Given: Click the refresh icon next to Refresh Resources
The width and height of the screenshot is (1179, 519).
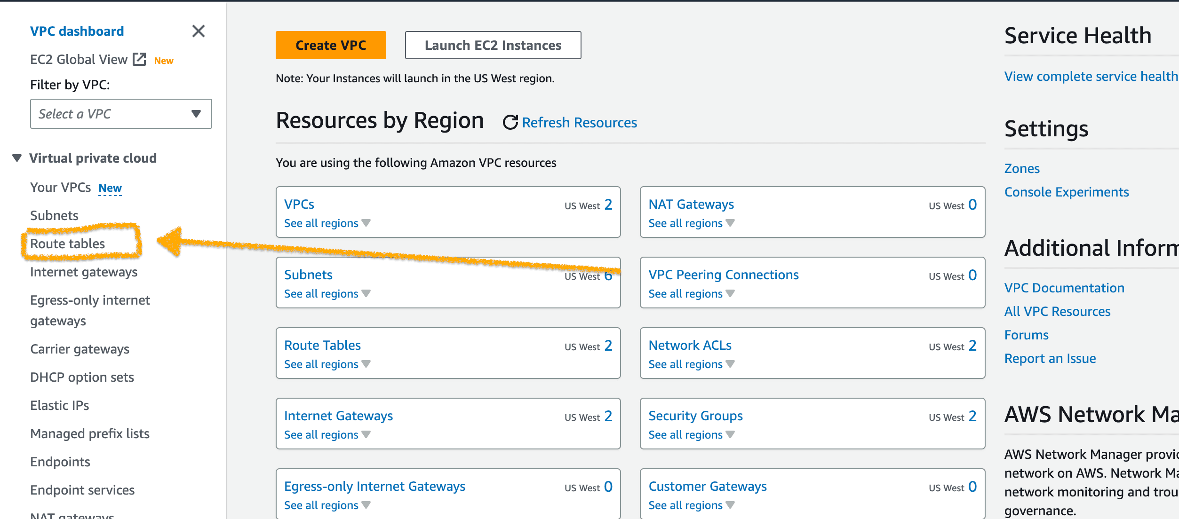Looking at the screenshot, I should coord(510,123).
